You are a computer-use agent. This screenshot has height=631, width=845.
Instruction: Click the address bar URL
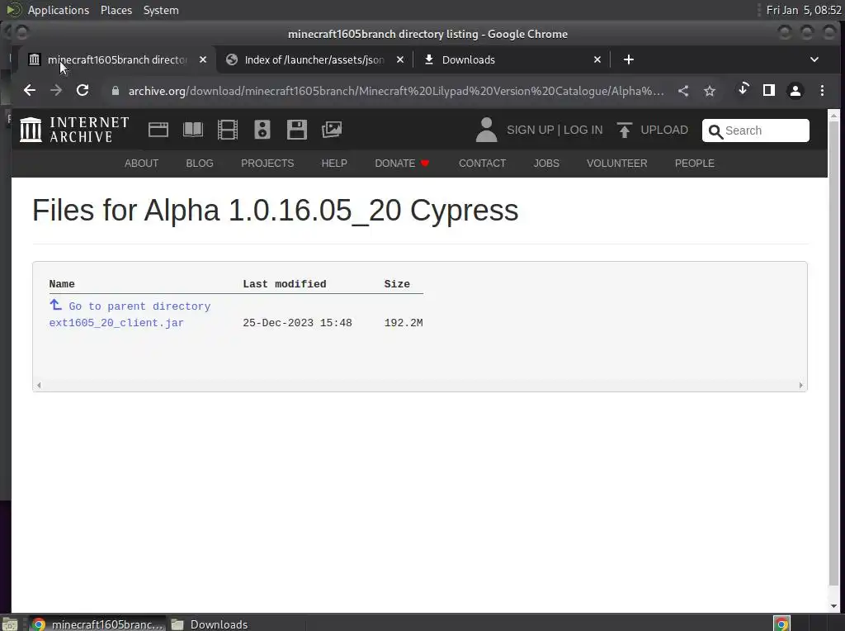coord(395,91)
